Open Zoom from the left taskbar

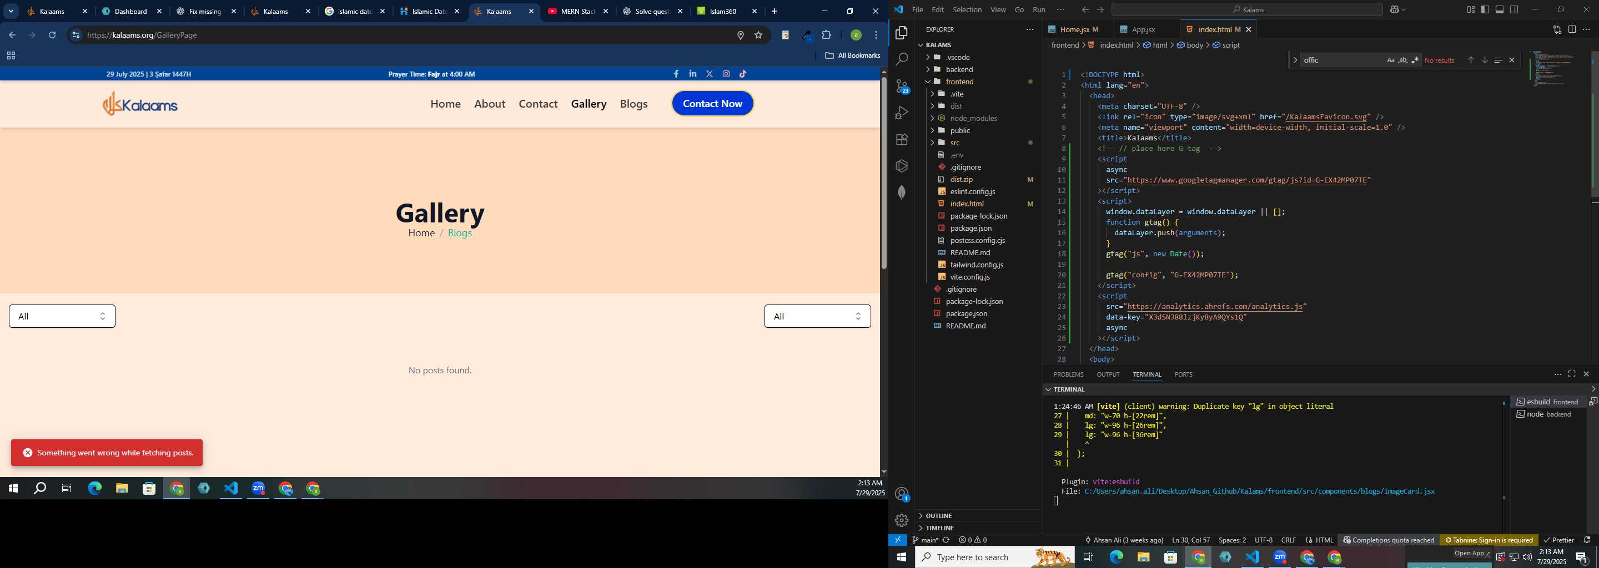click(258, 489)
